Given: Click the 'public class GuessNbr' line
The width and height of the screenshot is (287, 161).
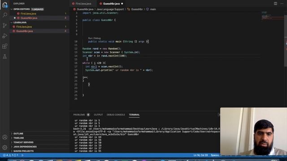Looking at the screenshot, I should [99, 20].
